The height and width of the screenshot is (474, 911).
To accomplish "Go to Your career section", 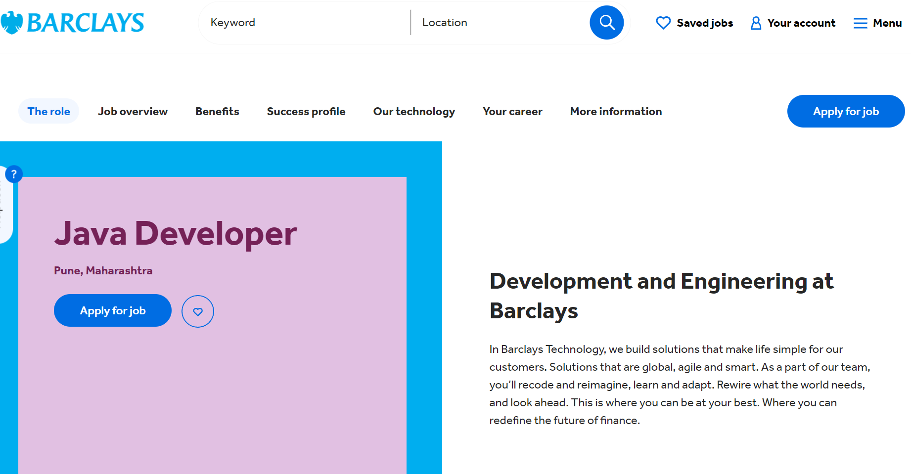I will coord(512,111).
